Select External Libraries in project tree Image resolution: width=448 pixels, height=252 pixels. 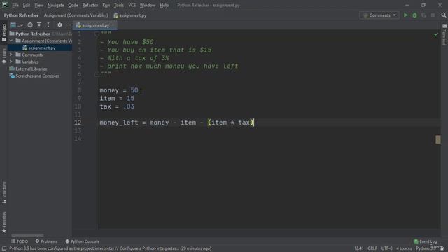coord(31,69)
